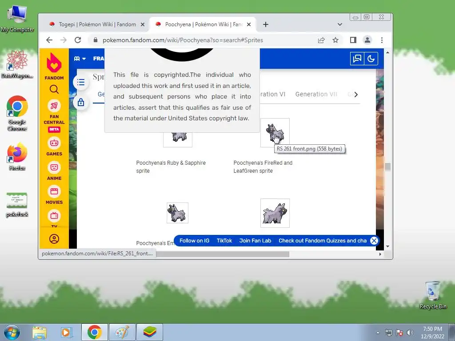Click Chrome back arrow
The height and width of the screenshot is (341, 455).
click(x=49, y=40)
